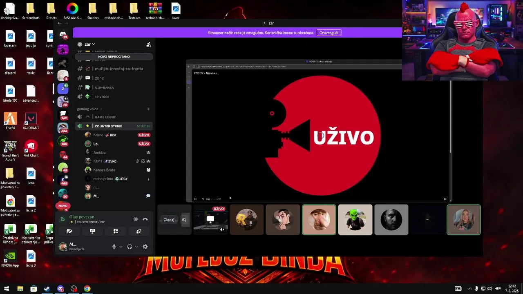This screenshot has width=523, height=294.
Task: Open the RP VOICE channel
Action: [x=114, y=97]
